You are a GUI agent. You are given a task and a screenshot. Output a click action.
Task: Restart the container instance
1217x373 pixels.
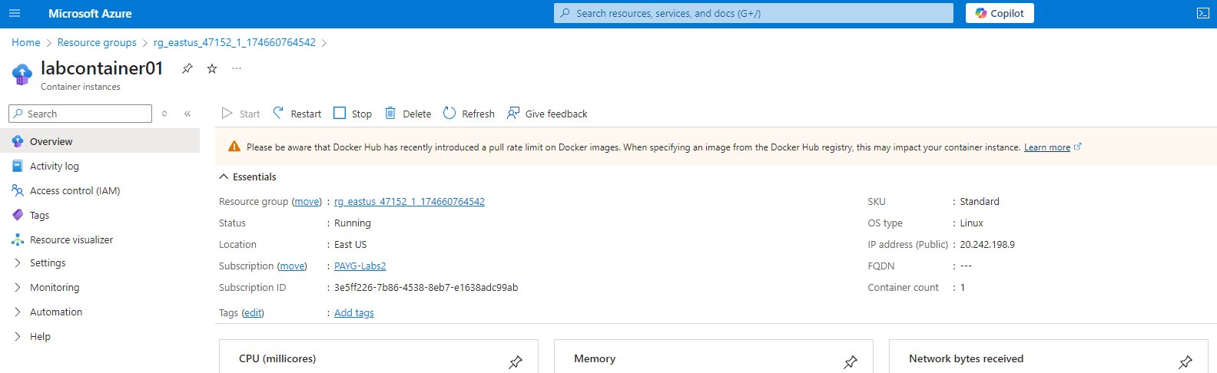[297, 114]
